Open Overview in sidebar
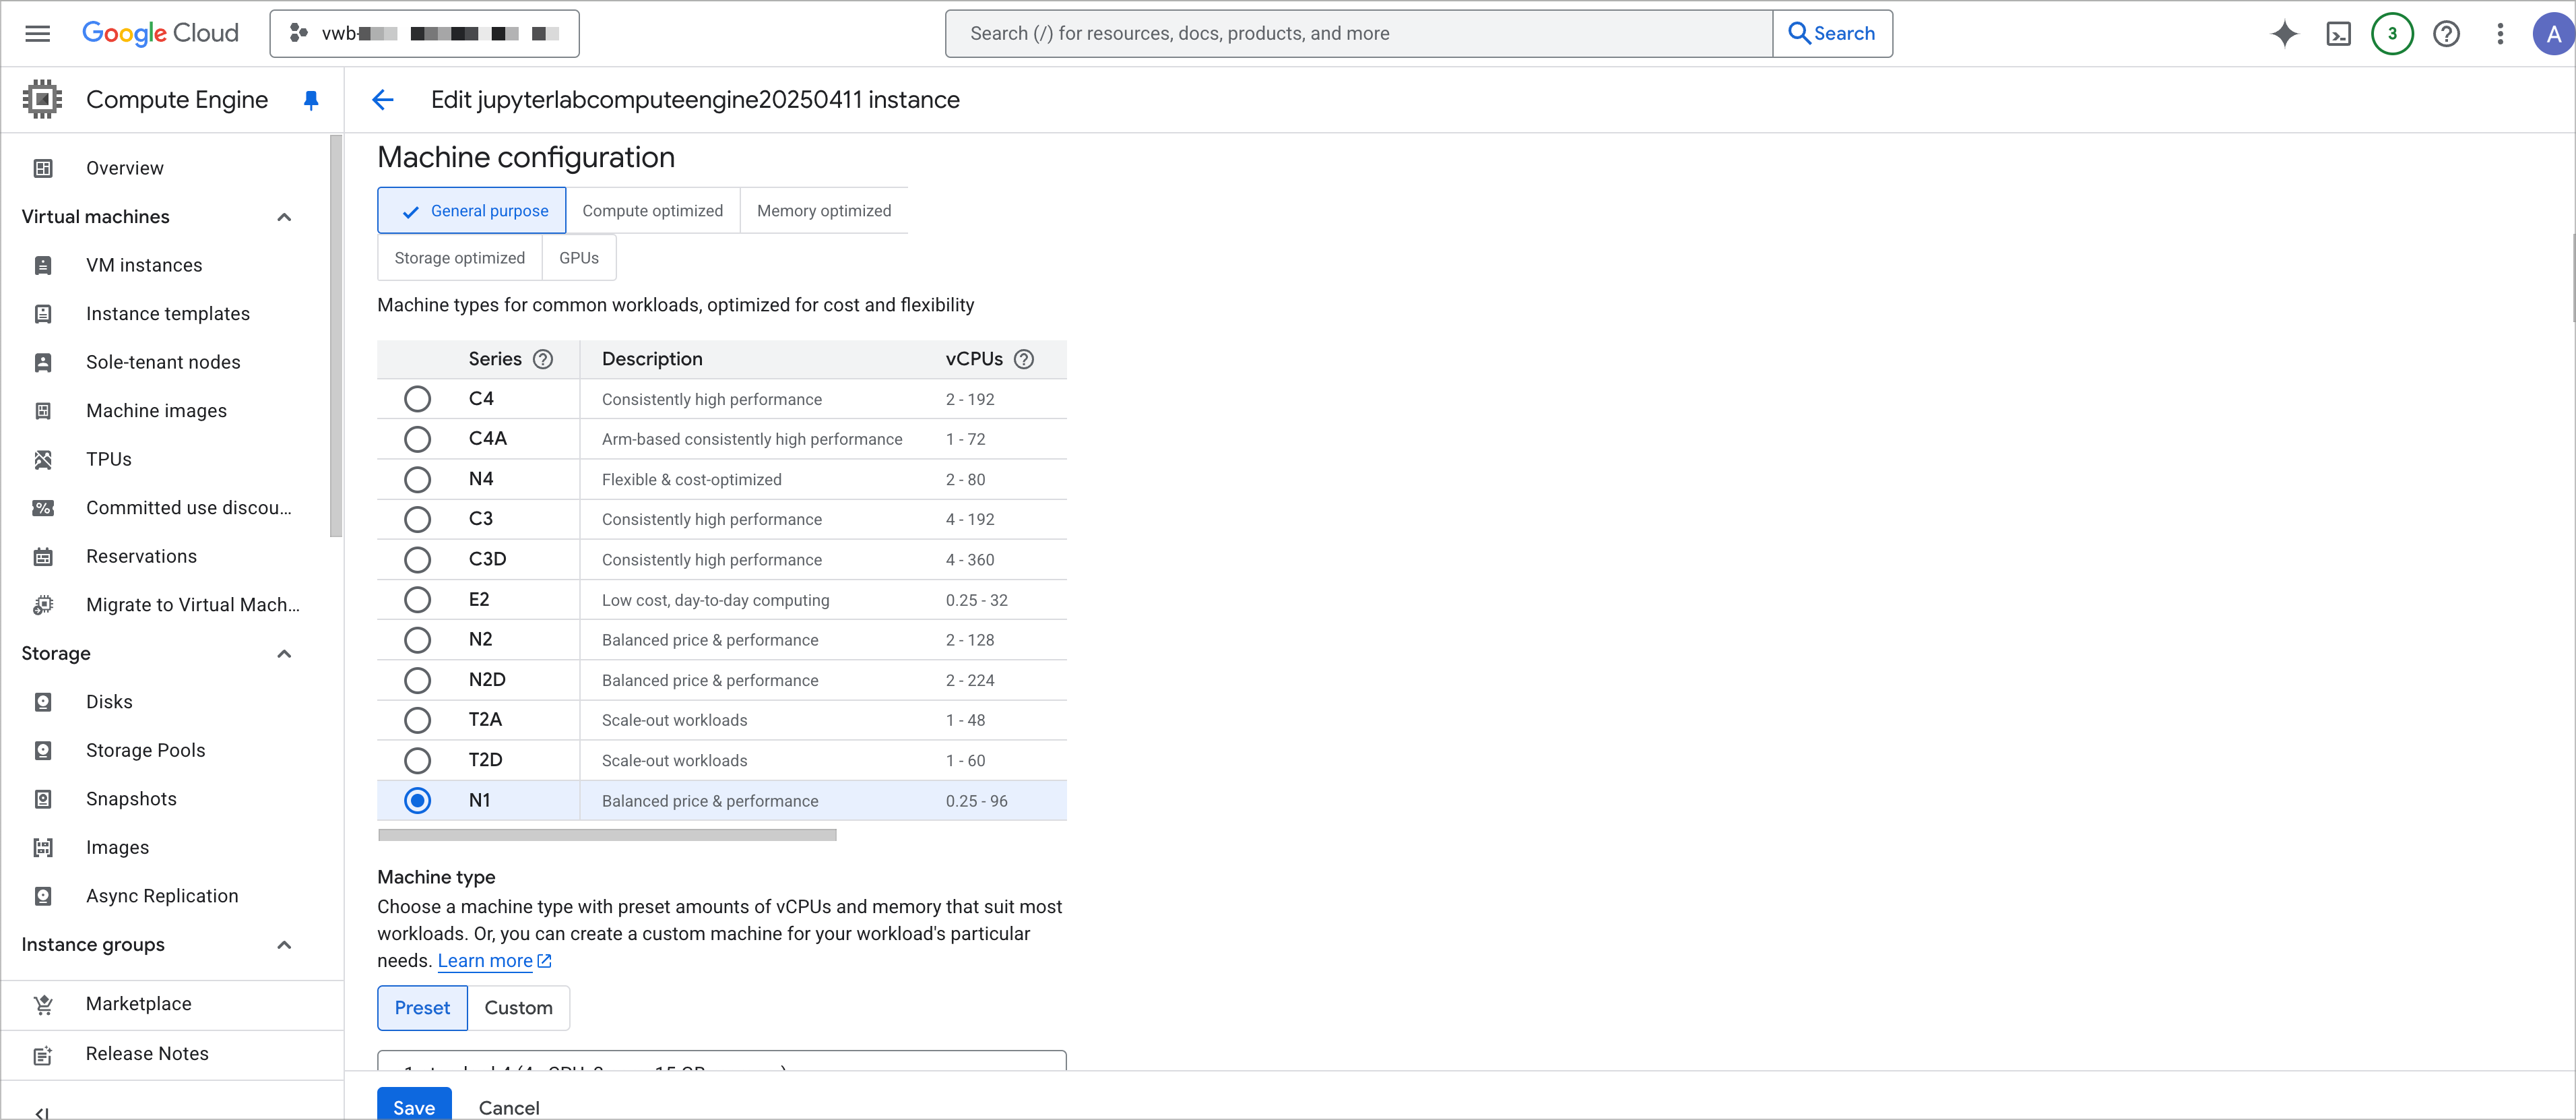The width and height of the screenshot is (2576, 1120). tap(124, 168)
